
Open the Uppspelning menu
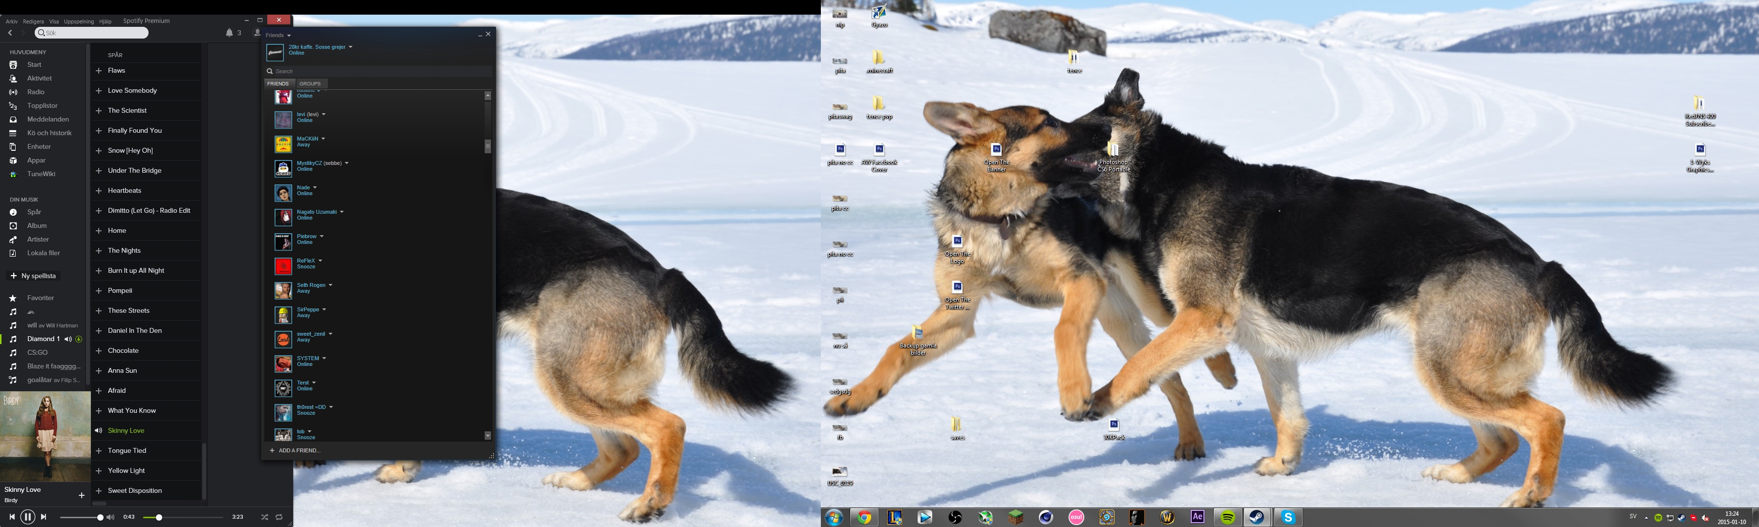79,21
